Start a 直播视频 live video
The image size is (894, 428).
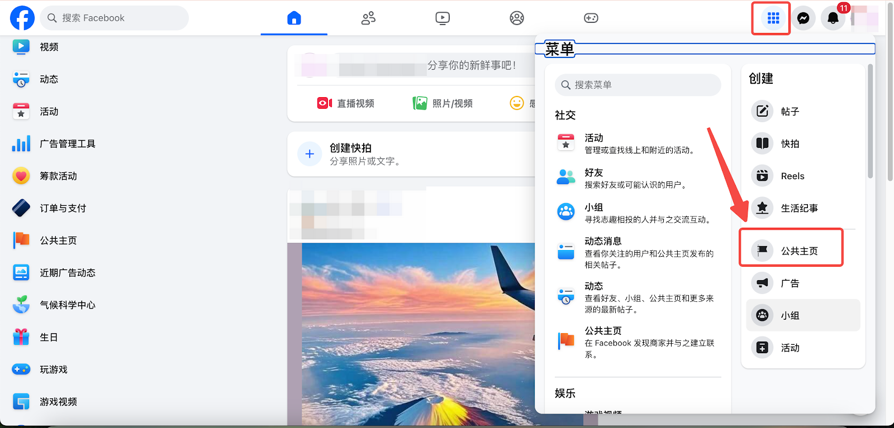pyautogui.click(x=345, y=103)
